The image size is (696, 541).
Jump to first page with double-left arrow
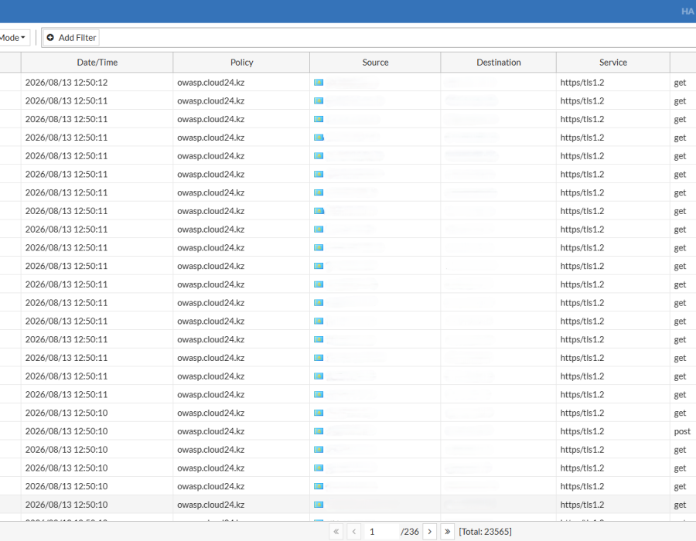pyautogui.click(x=336, y=531)
